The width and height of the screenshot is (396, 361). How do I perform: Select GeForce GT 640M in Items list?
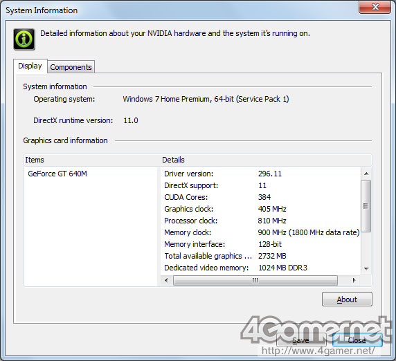click(57, 174)
